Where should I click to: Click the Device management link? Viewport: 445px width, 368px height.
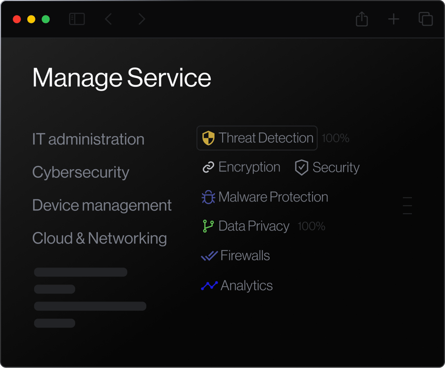[x=101, y=205]
